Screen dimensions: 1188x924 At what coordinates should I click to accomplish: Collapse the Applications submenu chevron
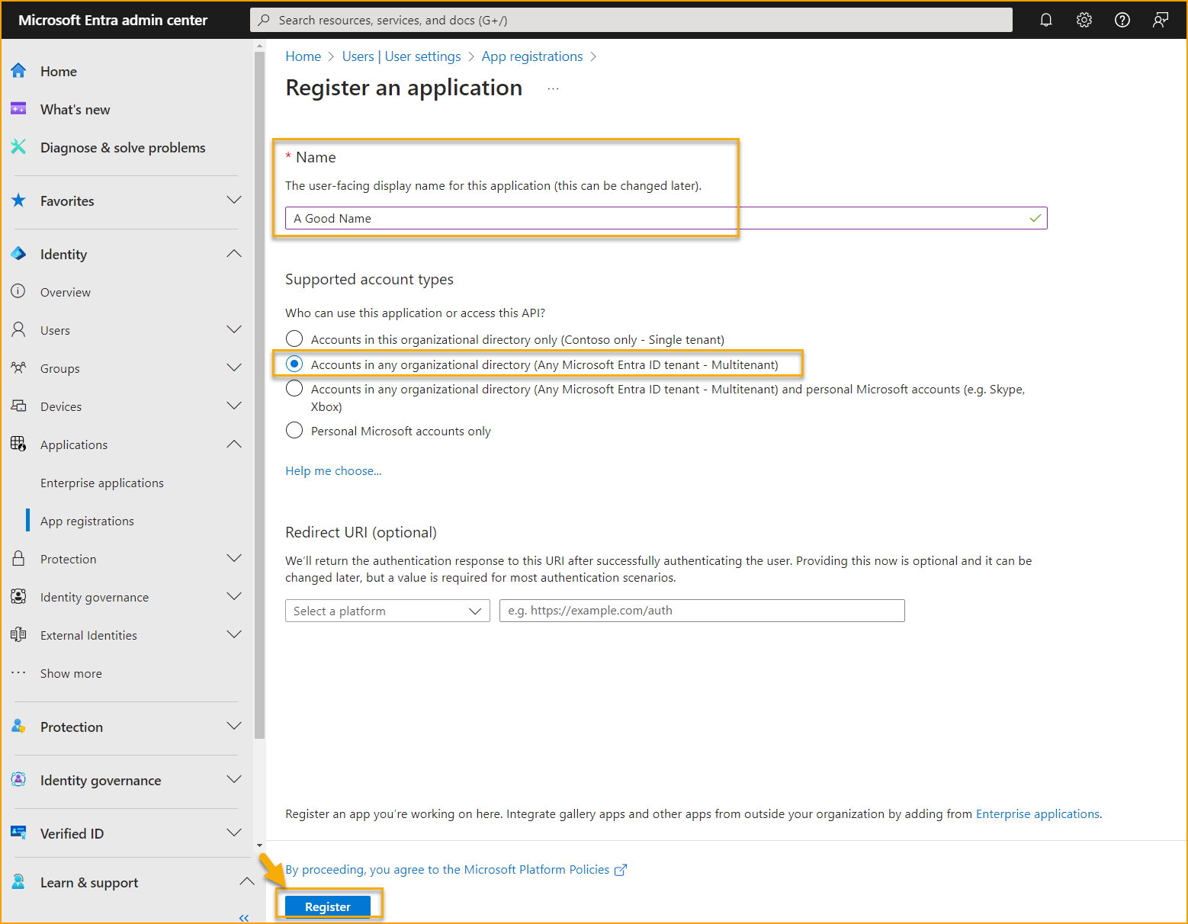[x=234, y=444]
